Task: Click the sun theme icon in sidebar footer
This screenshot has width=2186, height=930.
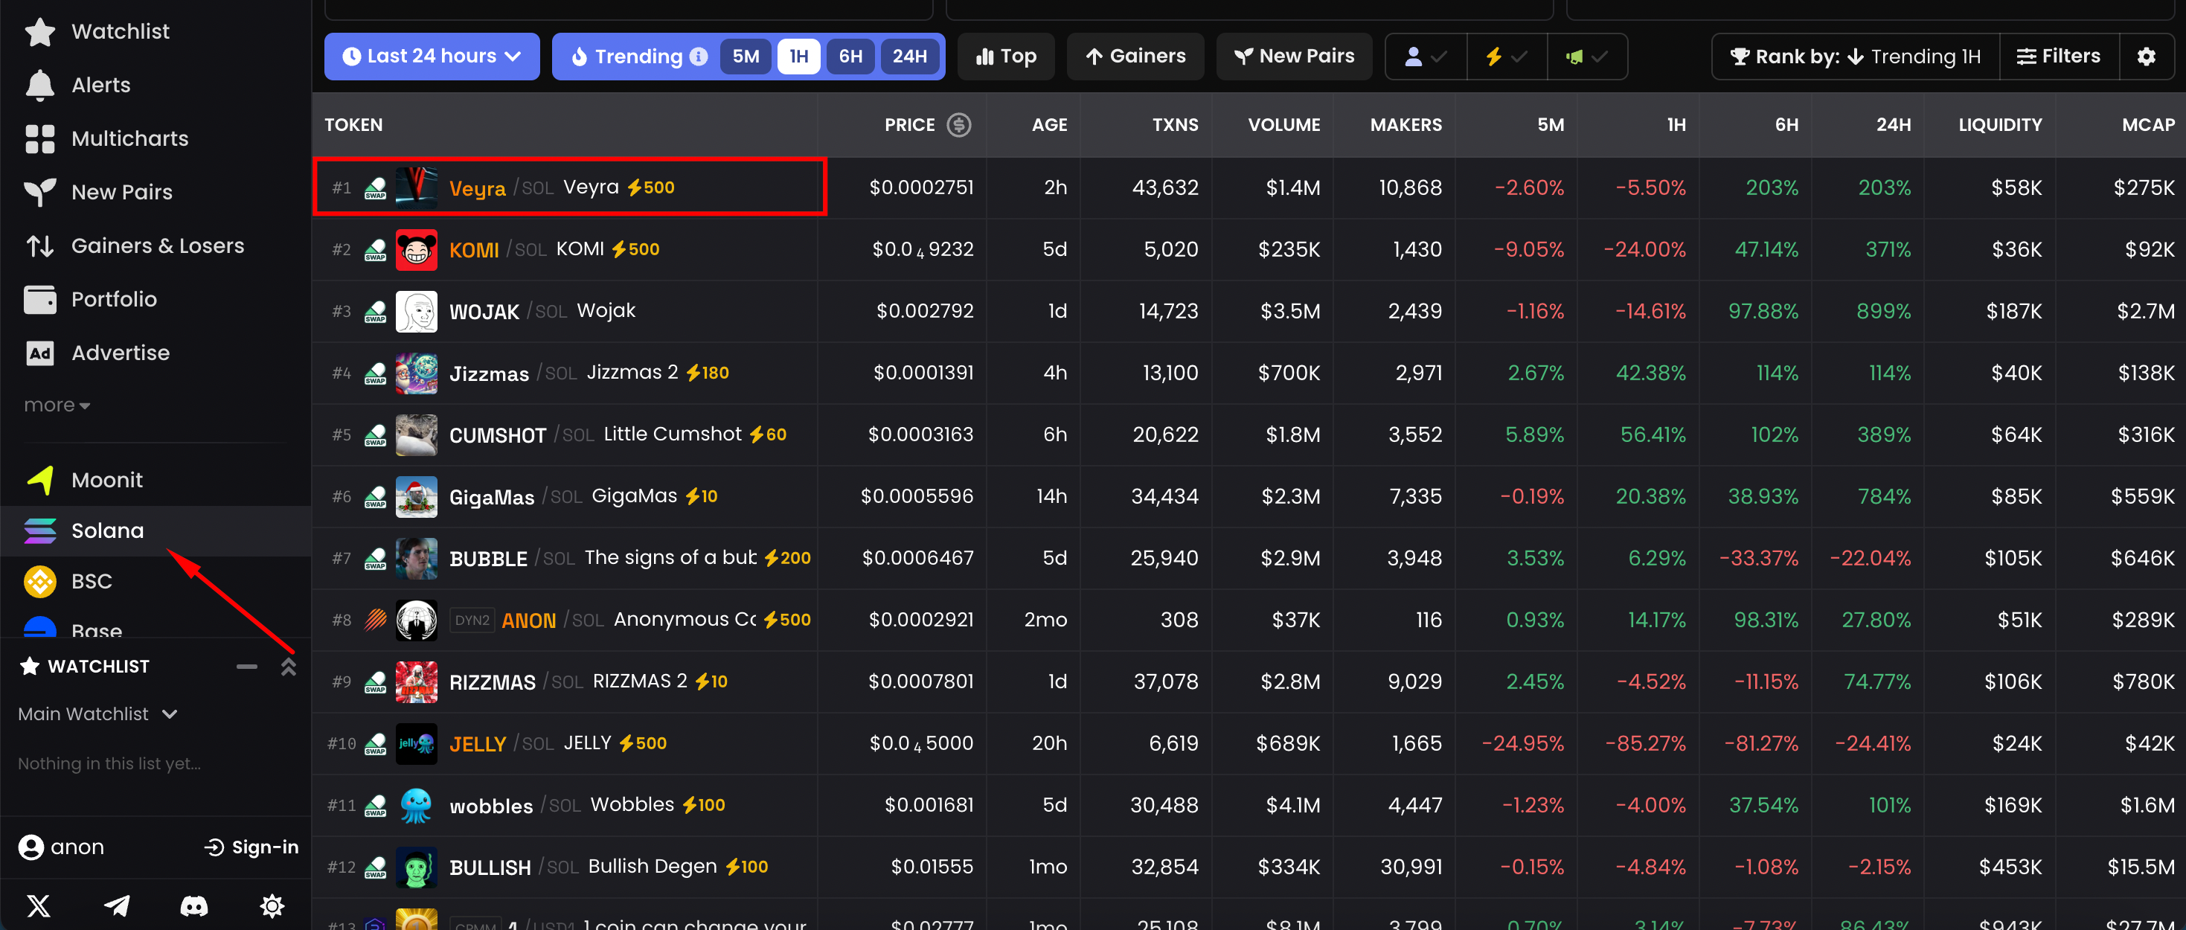Action: (272, 906)
